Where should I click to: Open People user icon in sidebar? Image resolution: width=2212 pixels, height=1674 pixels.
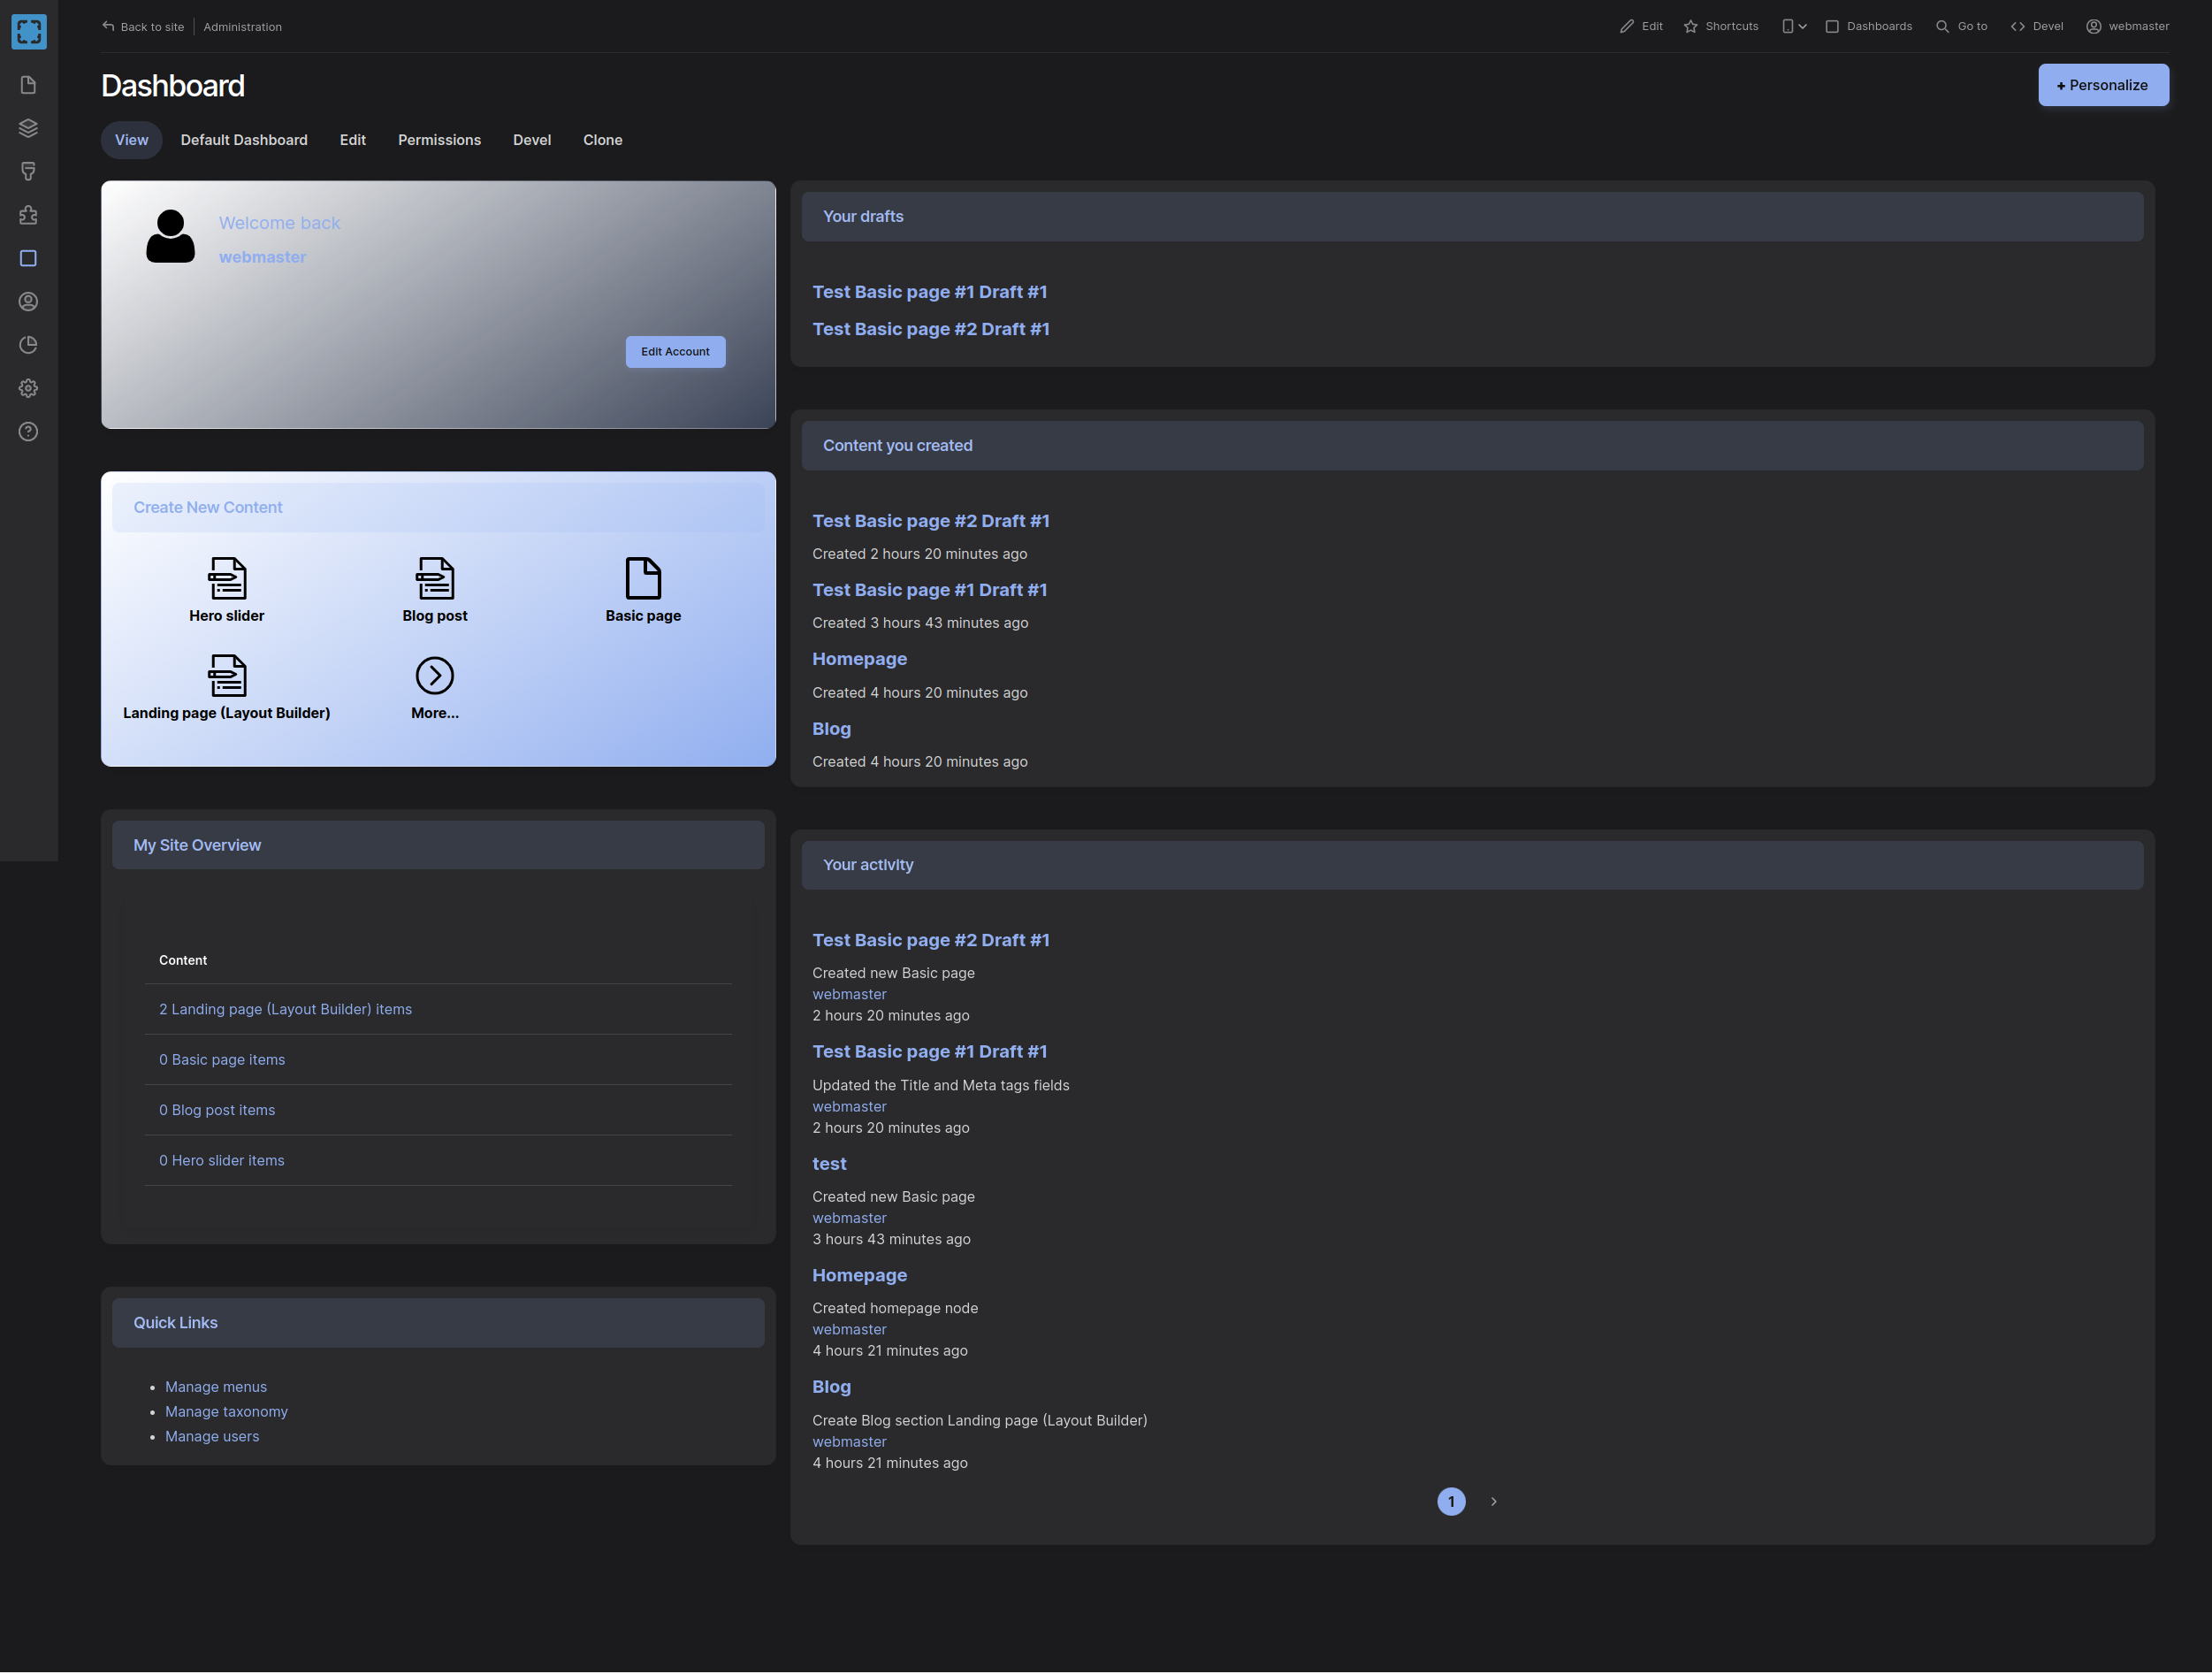(x=28, y=301)
